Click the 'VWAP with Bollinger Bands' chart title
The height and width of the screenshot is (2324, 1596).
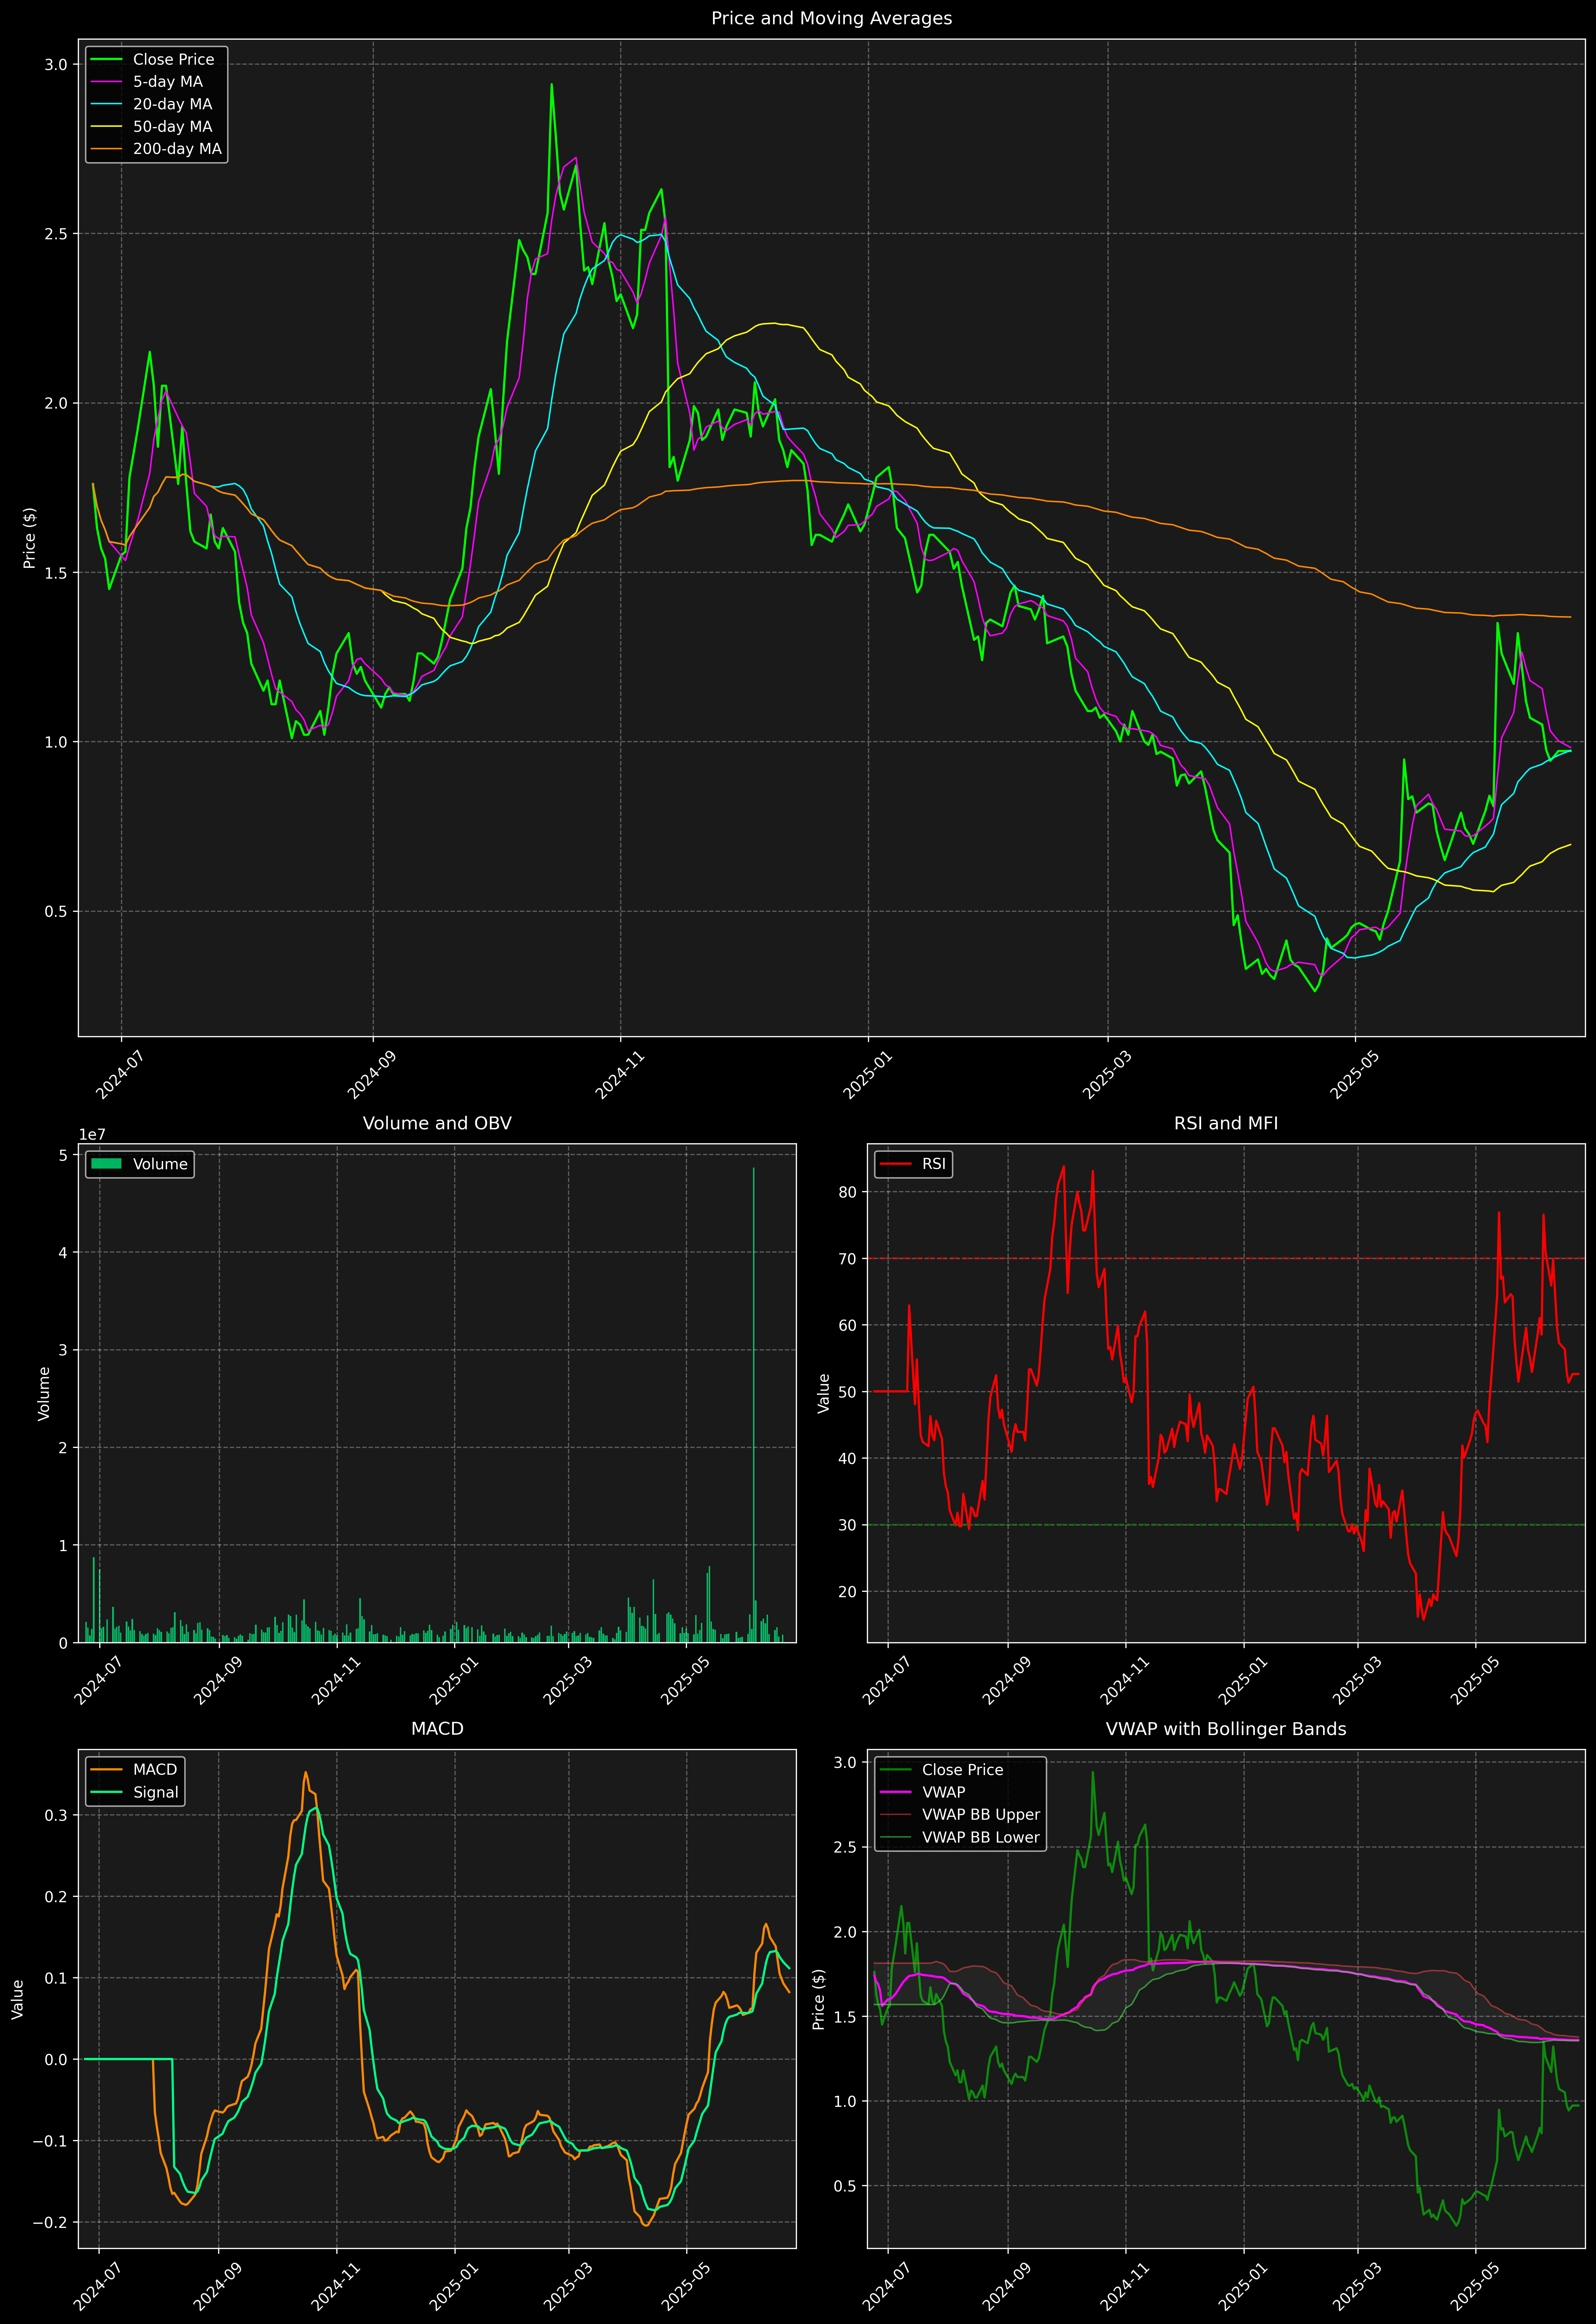(x=1226, y=1729)
